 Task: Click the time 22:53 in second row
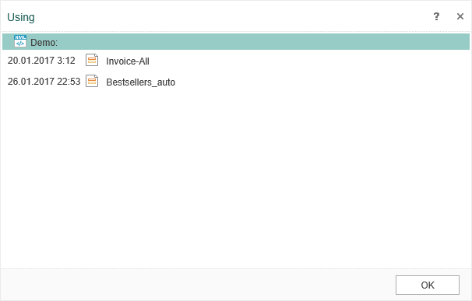tap(69, 82)
